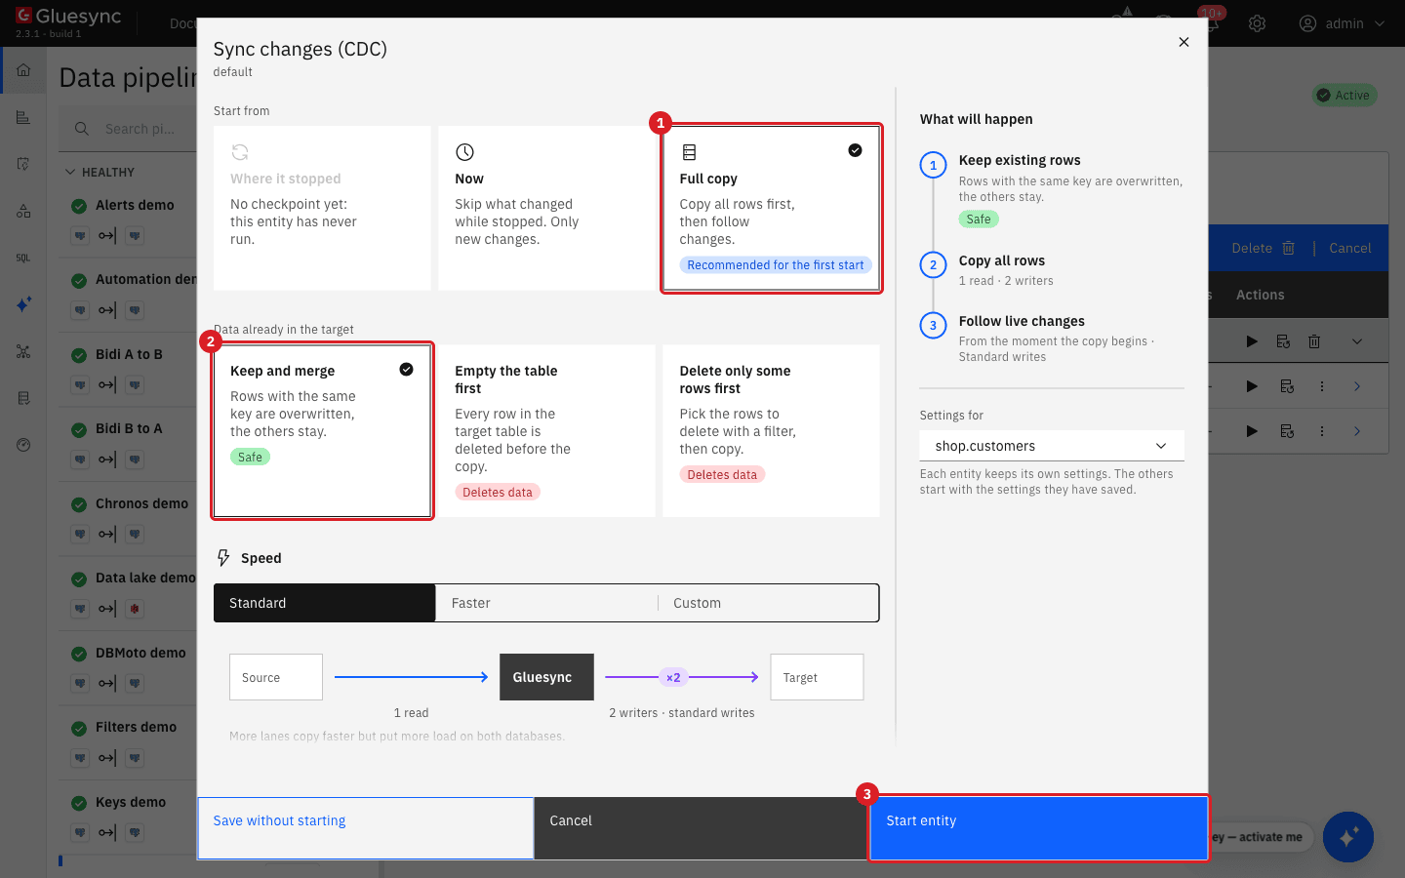Open the Home icon in the left sidebar
This screenshot has height=878, width=1405.
click(x=23, y=70)
